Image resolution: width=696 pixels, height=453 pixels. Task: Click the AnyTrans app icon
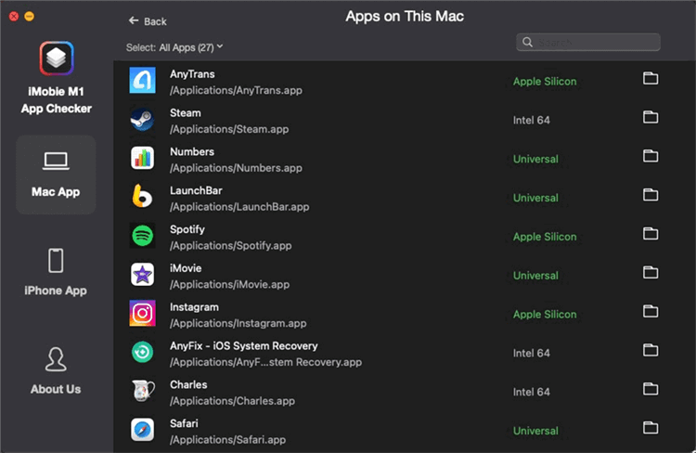[143, 81]
